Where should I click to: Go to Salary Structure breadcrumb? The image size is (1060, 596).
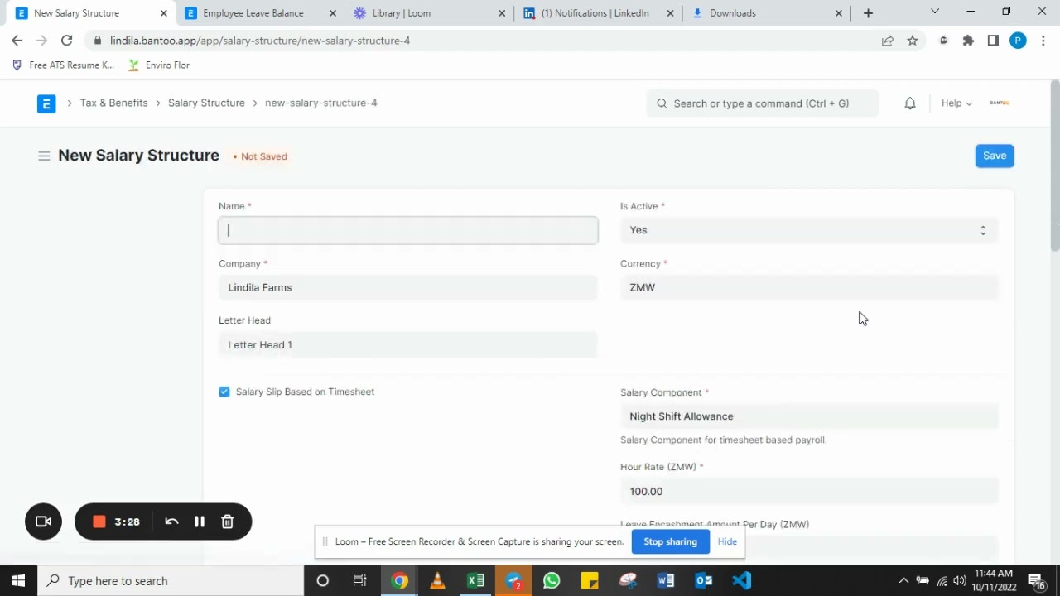coord(206,103)
